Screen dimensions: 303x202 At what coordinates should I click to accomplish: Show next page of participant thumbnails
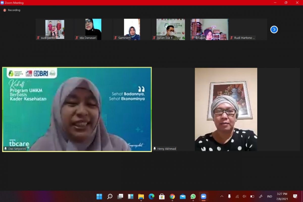coord(274,30)
